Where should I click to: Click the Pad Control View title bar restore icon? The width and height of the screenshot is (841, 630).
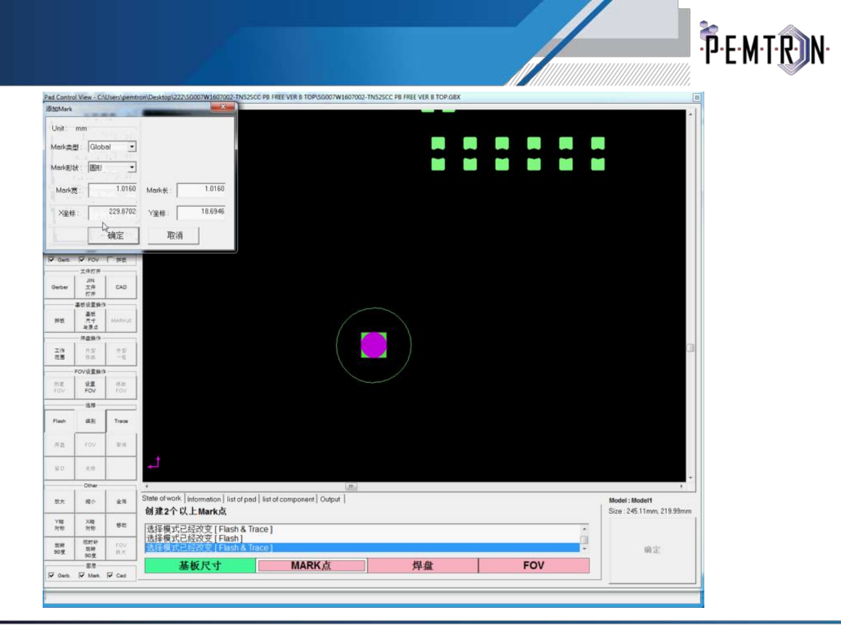pyautogui.click(x=696, y=97)
